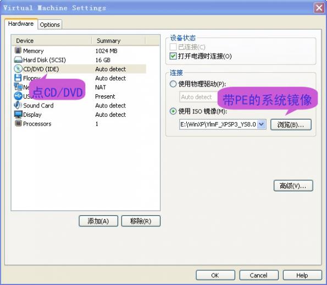This screenshot has height=285, width=327.
Task: Select the 使用 ISO 镜像(M) radio button
Action: click(x=173, y=111)
